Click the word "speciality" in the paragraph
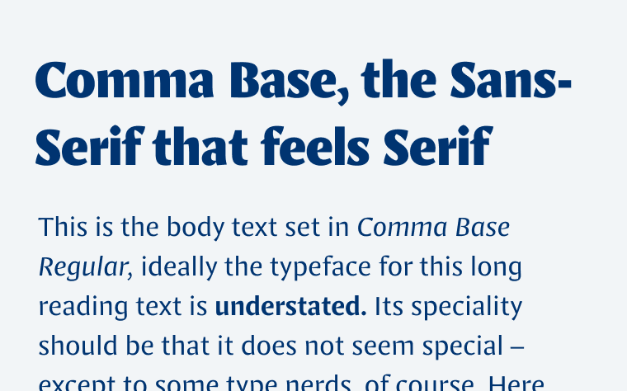 click(x=467, y=307)
